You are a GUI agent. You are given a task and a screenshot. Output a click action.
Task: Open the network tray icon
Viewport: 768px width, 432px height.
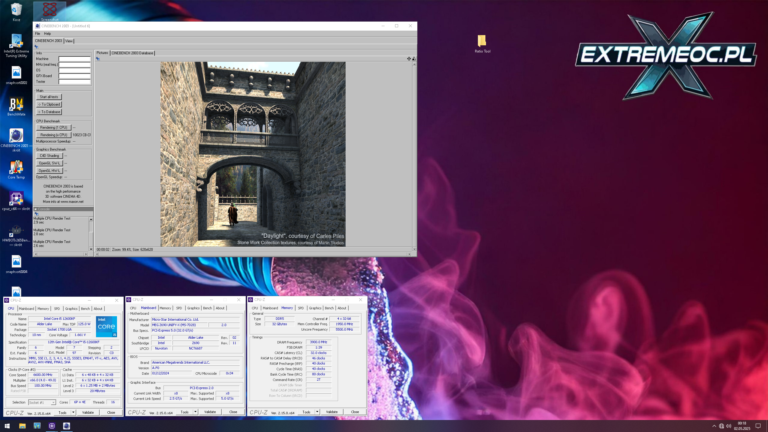(x=721, y=426)
